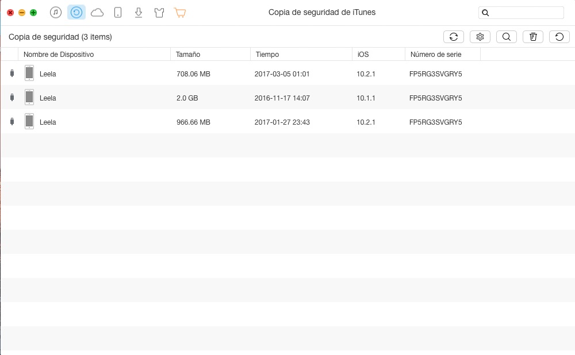Open the iTunes library music icon
This screenshot has height=355, width=575.
56,13
